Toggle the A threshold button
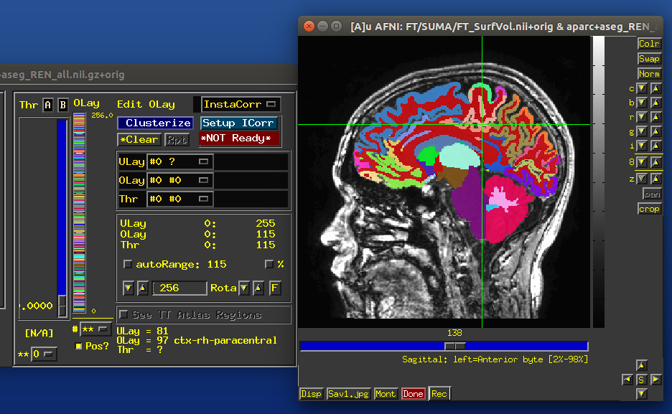This screenshot has height=414, width=672. coord(47,105)
